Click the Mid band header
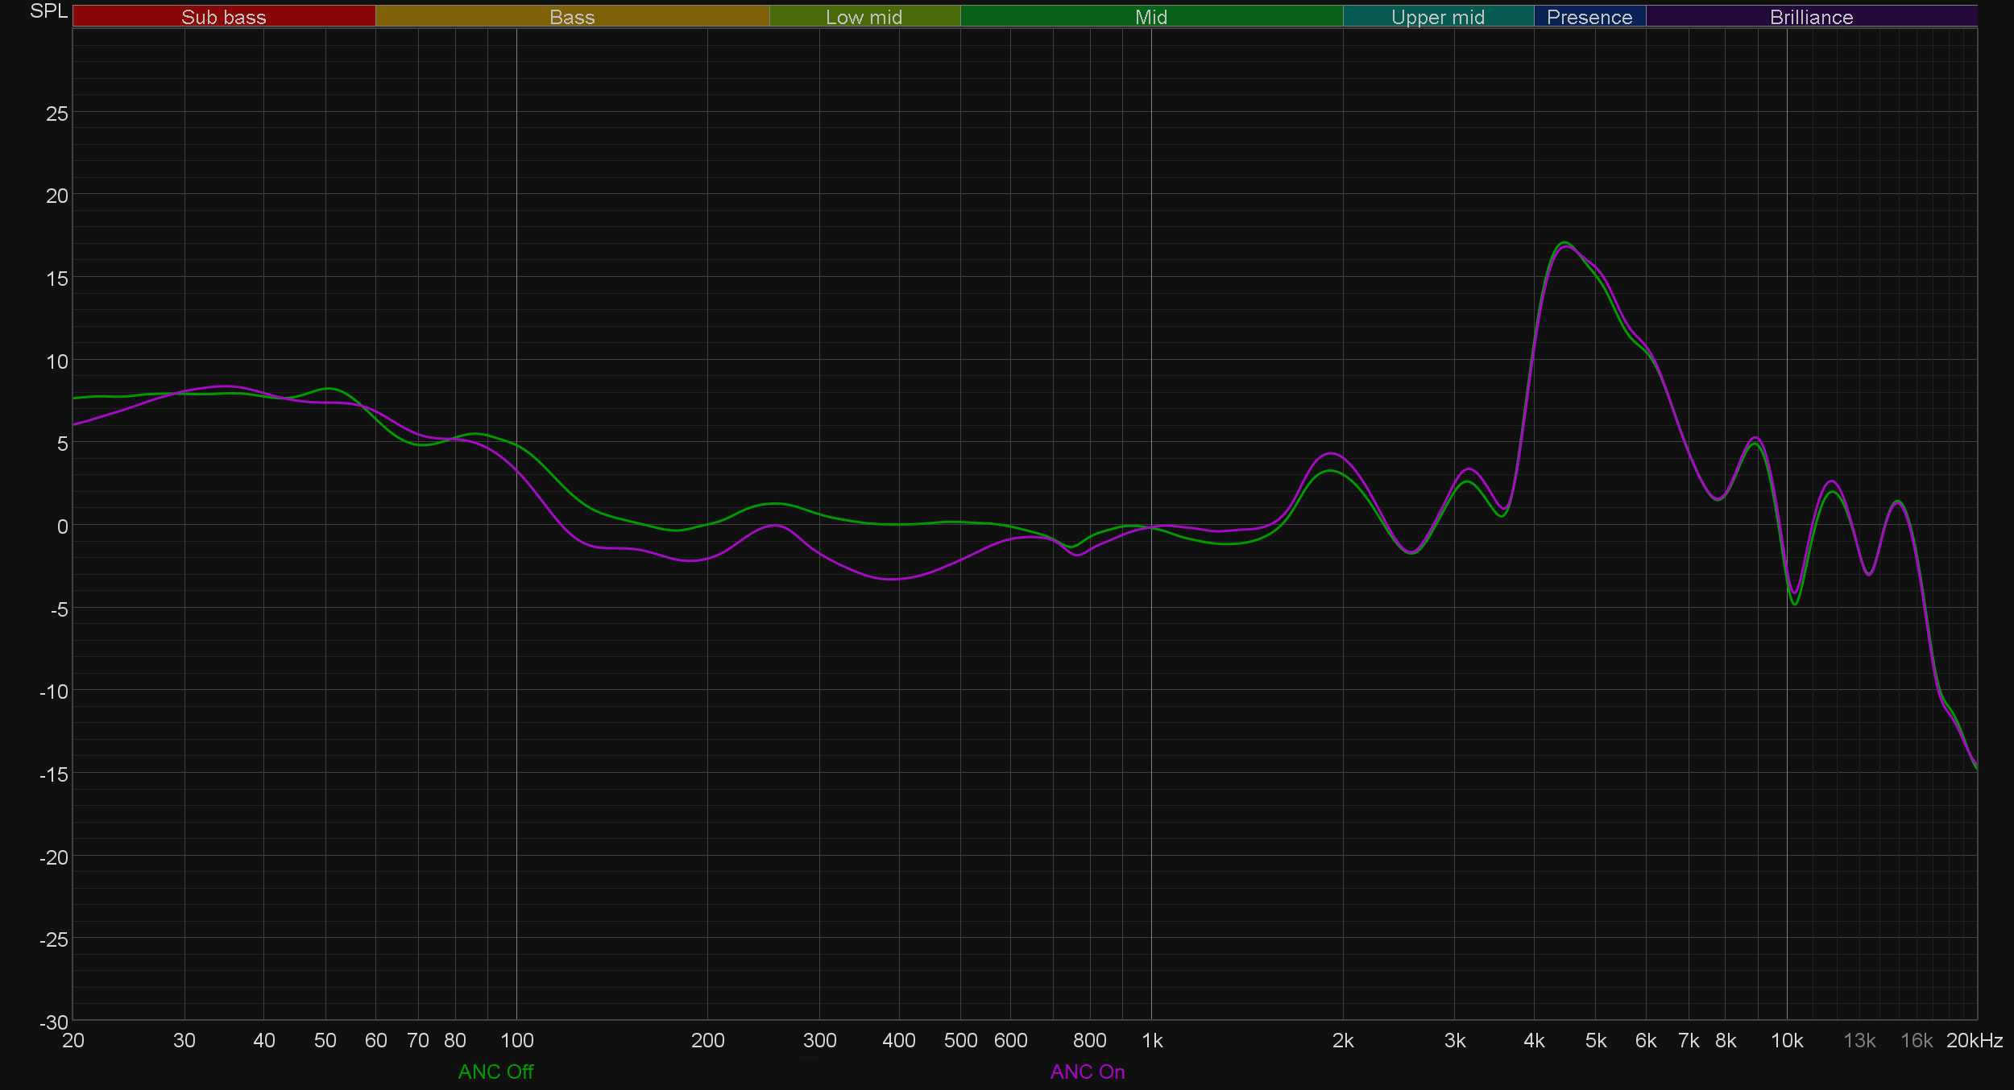The height and width of the screenshot is (1090, 2014). point(1150,17)
